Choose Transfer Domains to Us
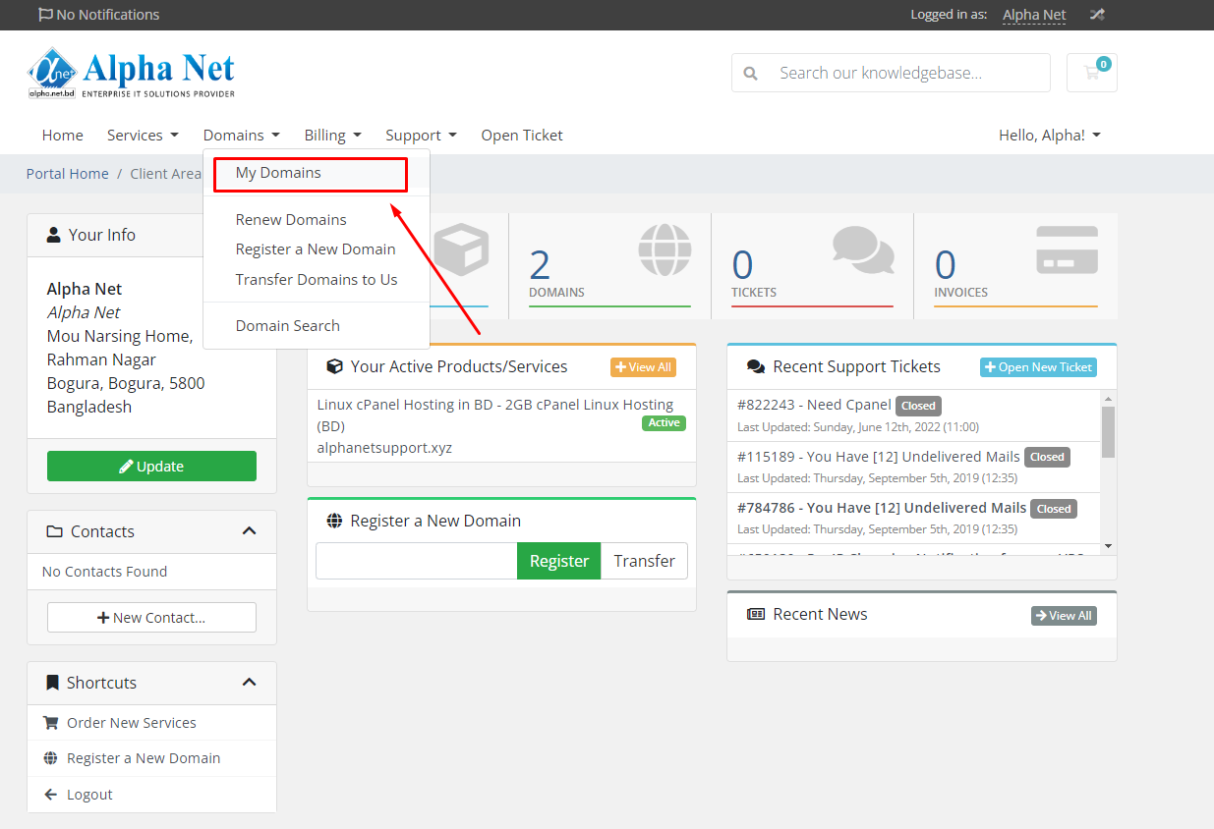This screenshot has width=1214, height=829. click(317, 280)
